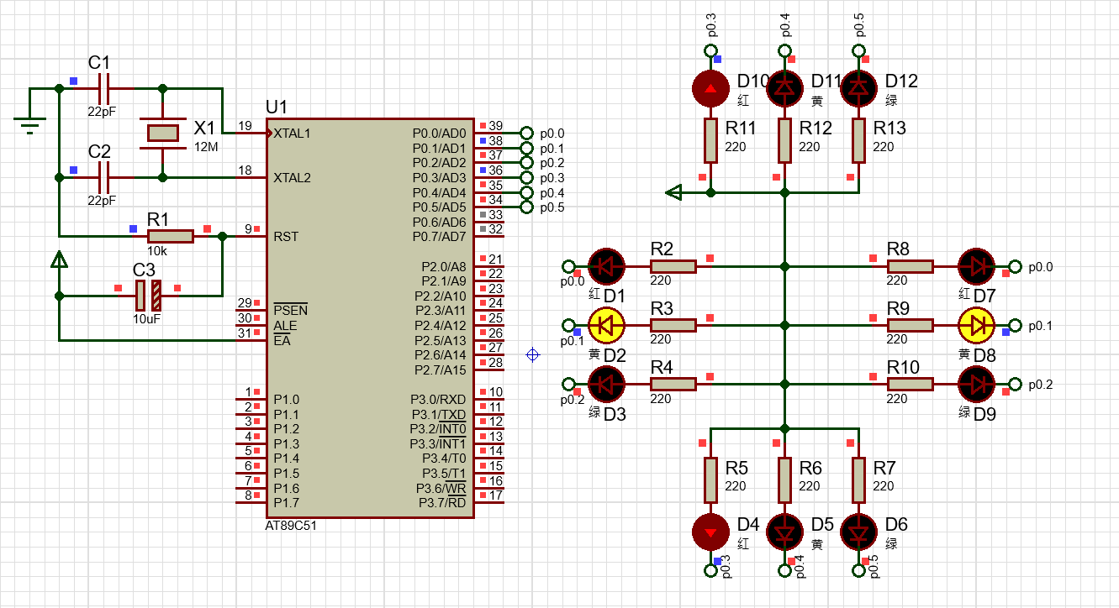Viewport: 1119px width, 608px height.
Task: Select resistor R6 body
Action: click(x=785, y=480)
